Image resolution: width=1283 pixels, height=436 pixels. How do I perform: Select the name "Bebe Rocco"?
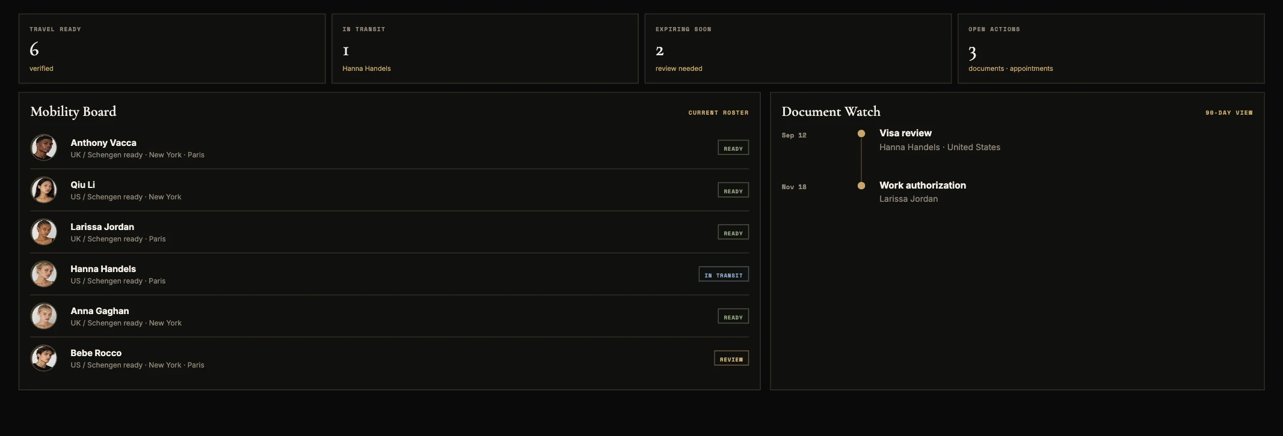coord(96,353)
